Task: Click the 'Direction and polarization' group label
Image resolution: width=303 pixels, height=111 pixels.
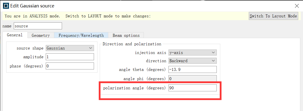Action: coord(132,44)
